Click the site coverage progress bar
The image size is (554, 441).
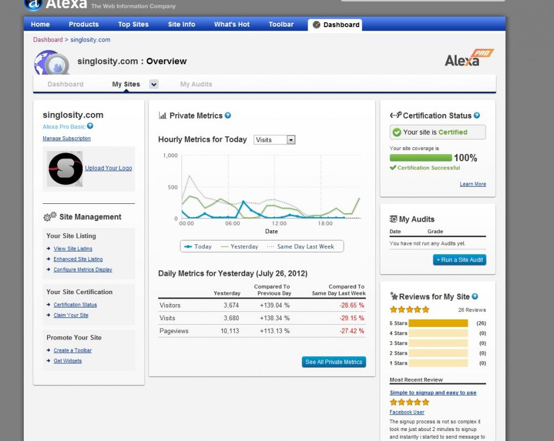click(x=421, y=158)
